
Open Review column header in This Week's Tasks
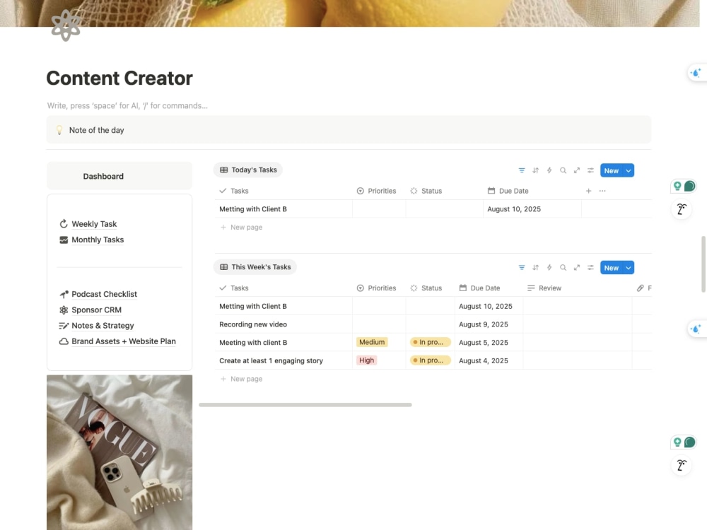(x=544, y=288)
